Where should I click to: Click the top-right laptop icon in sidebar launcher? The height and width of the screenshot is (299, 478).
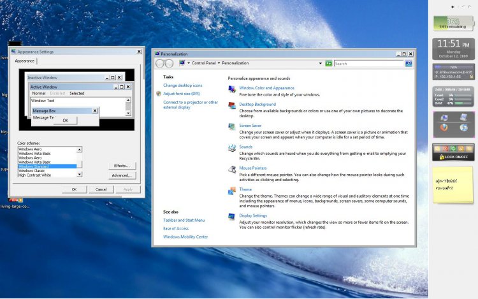pos(463,117)
